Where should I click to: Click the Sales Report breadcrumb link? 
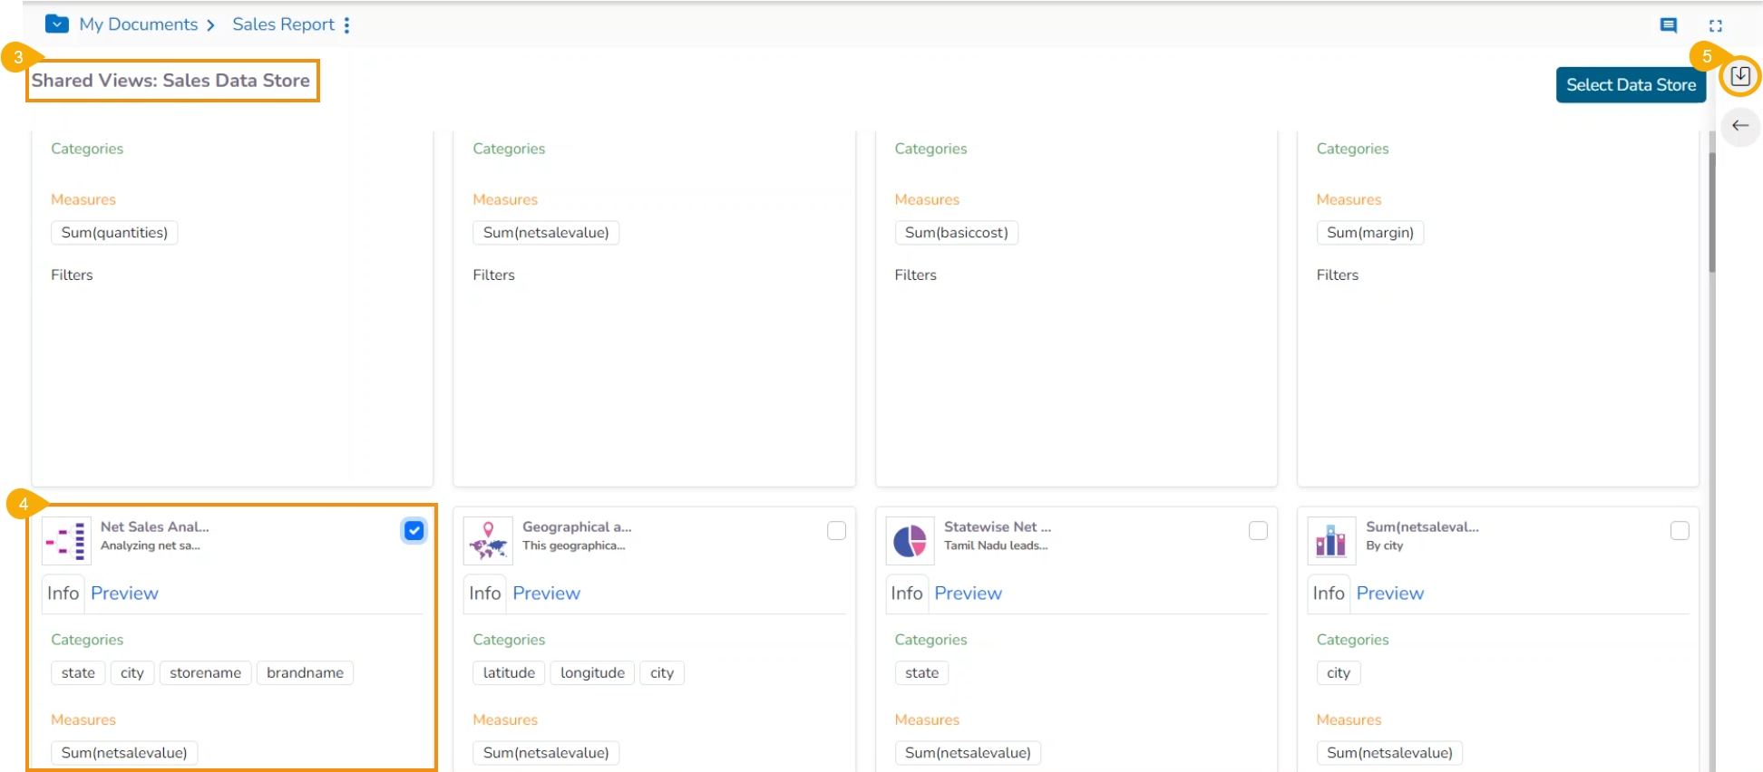[x=283, y=24]
